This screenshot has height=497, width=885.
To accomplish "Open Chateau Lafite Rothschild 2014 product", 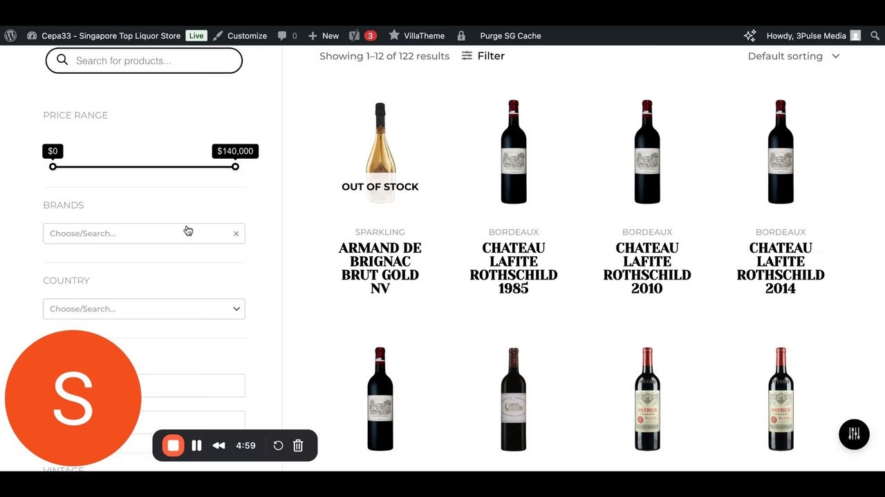I will (780, 268).
